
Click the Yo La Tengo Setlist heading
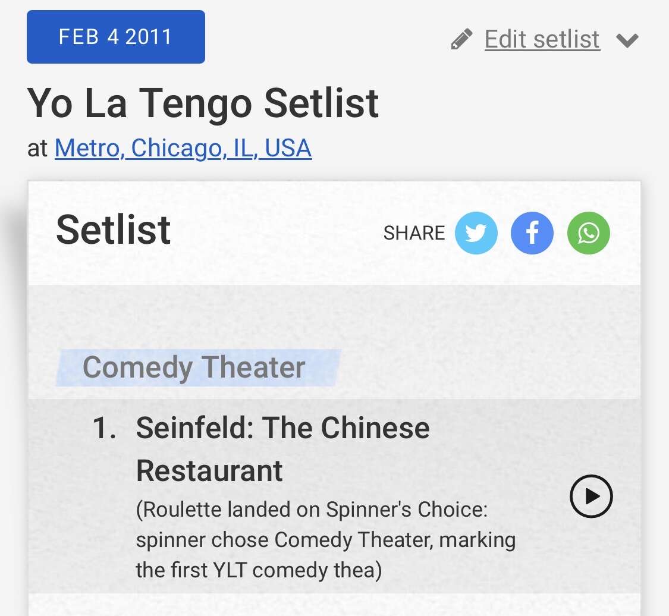[x=203, y=103]
